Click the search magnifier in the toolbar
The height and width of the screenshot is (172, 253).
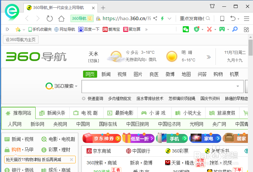tap(208, 18)
